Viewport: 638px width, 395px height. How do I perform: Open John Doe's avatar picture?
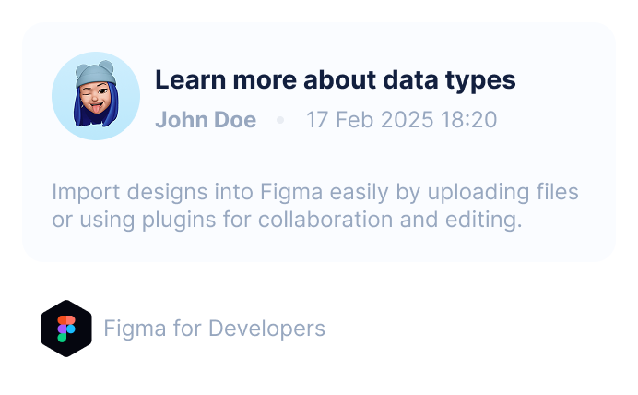coord(96,96)
